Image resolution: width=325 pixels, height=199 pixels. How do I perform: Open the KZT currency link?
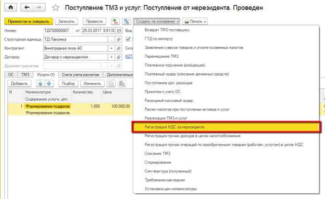point(129,57)
